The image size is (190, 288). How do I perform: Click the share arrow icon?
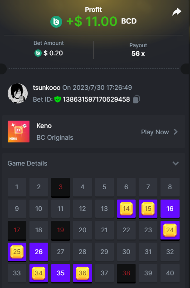tap(177, 12)
